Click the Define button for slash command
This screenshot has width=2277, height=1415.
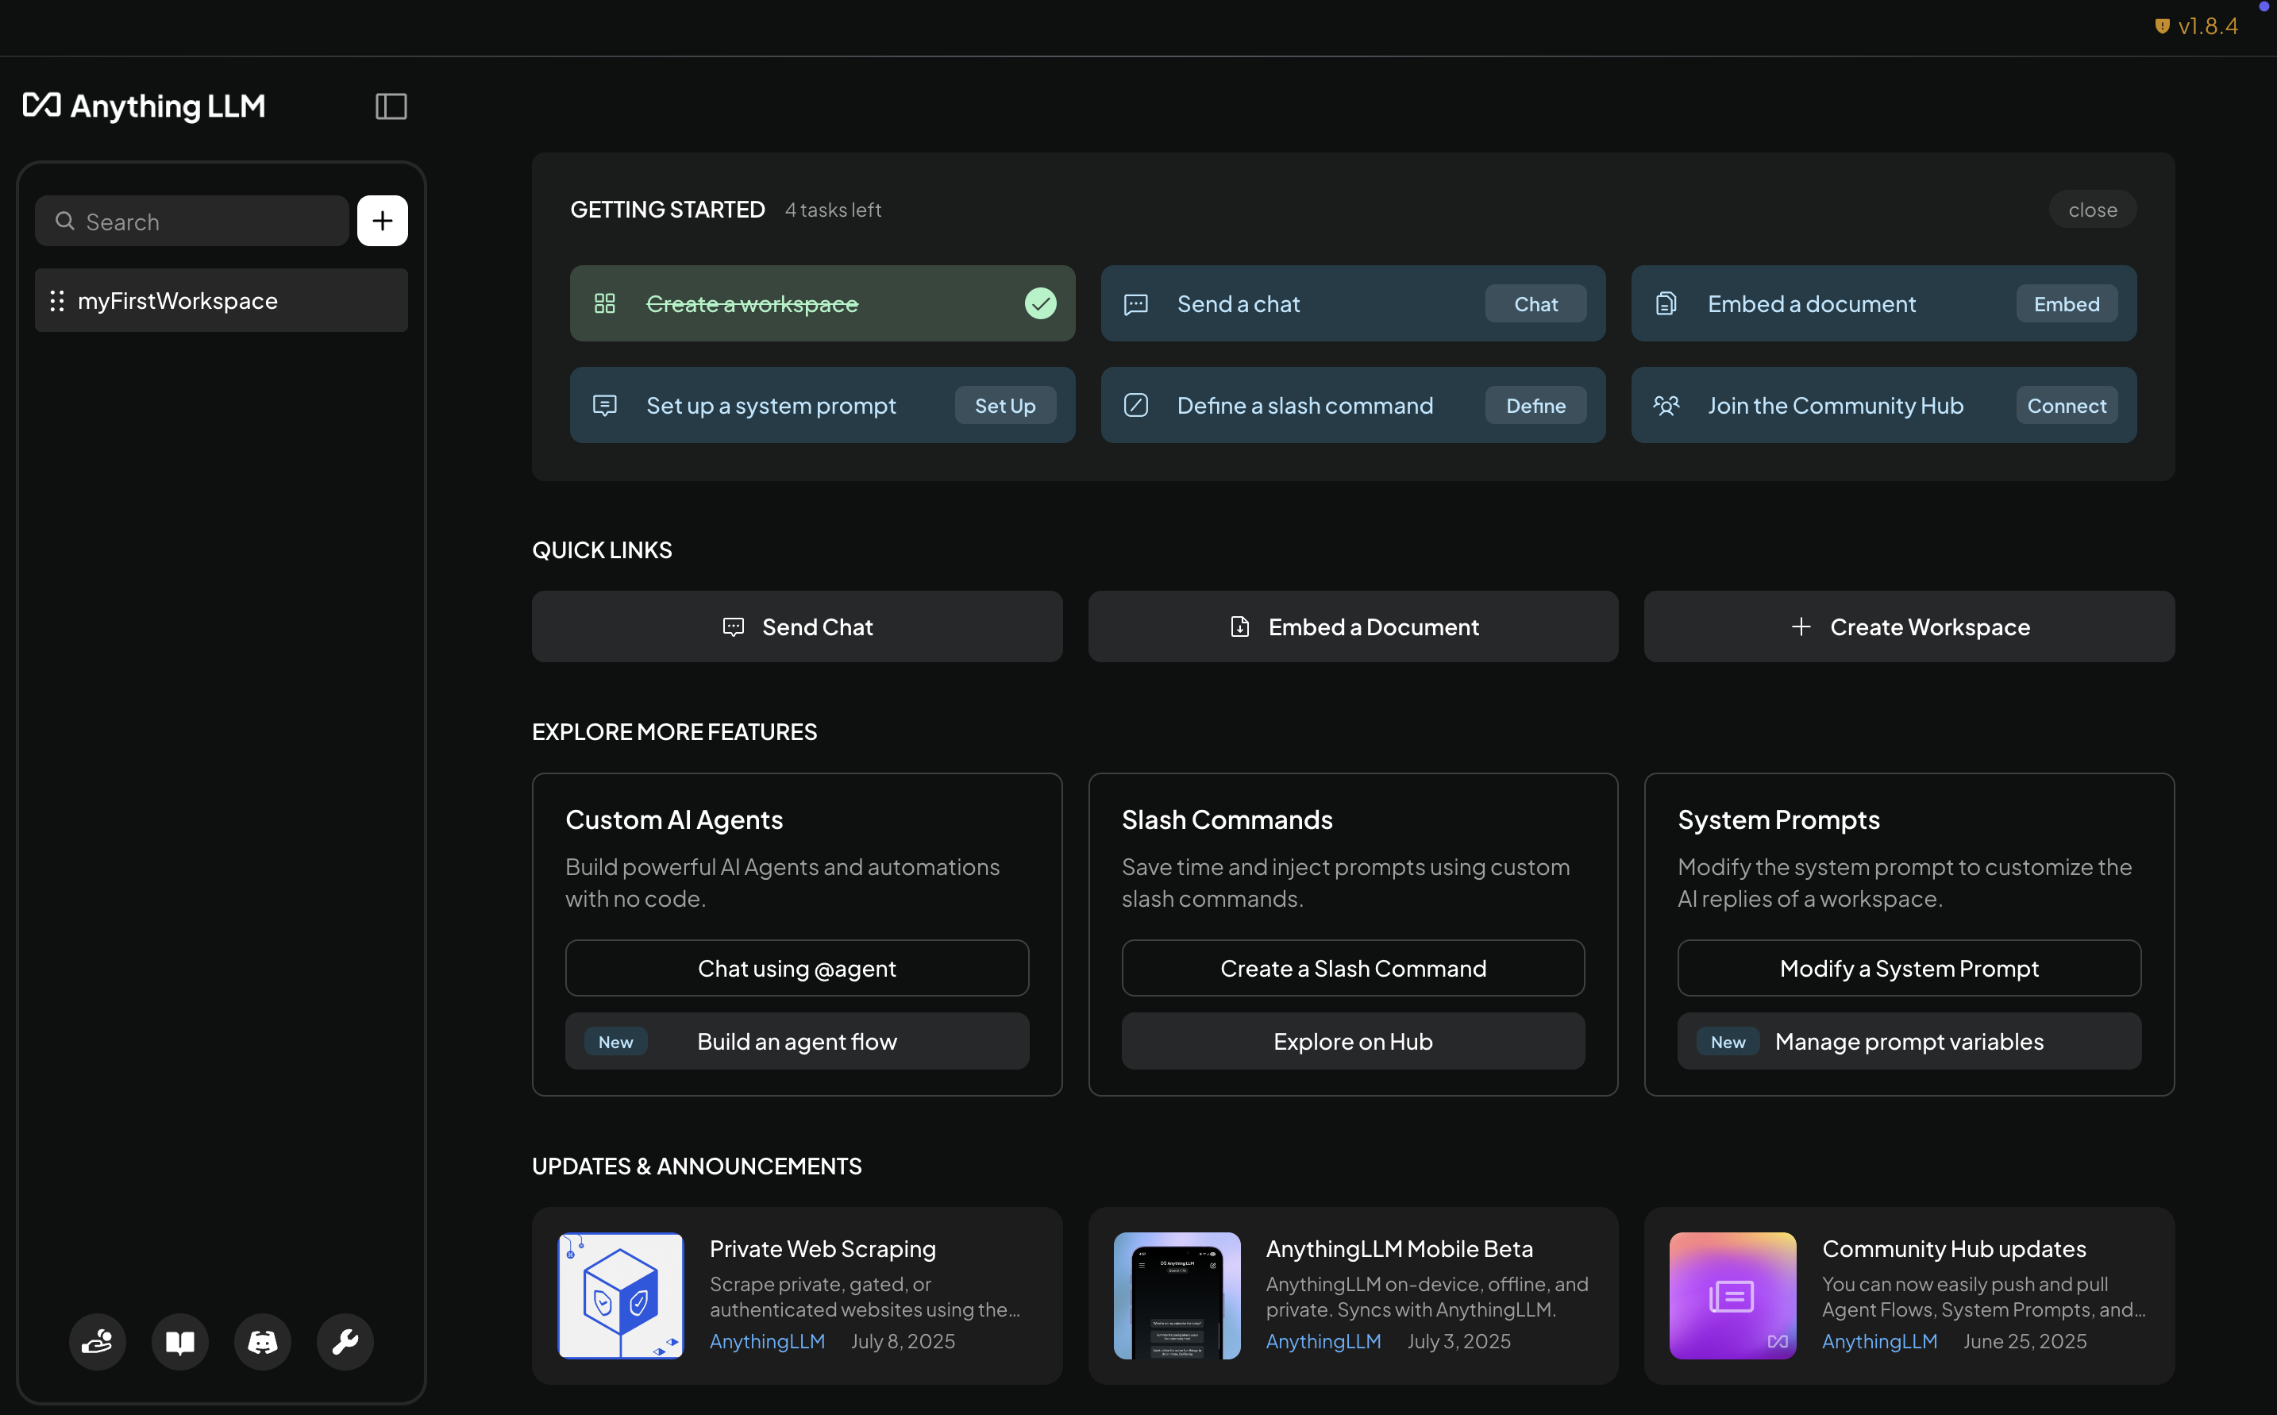(1536, 405)
